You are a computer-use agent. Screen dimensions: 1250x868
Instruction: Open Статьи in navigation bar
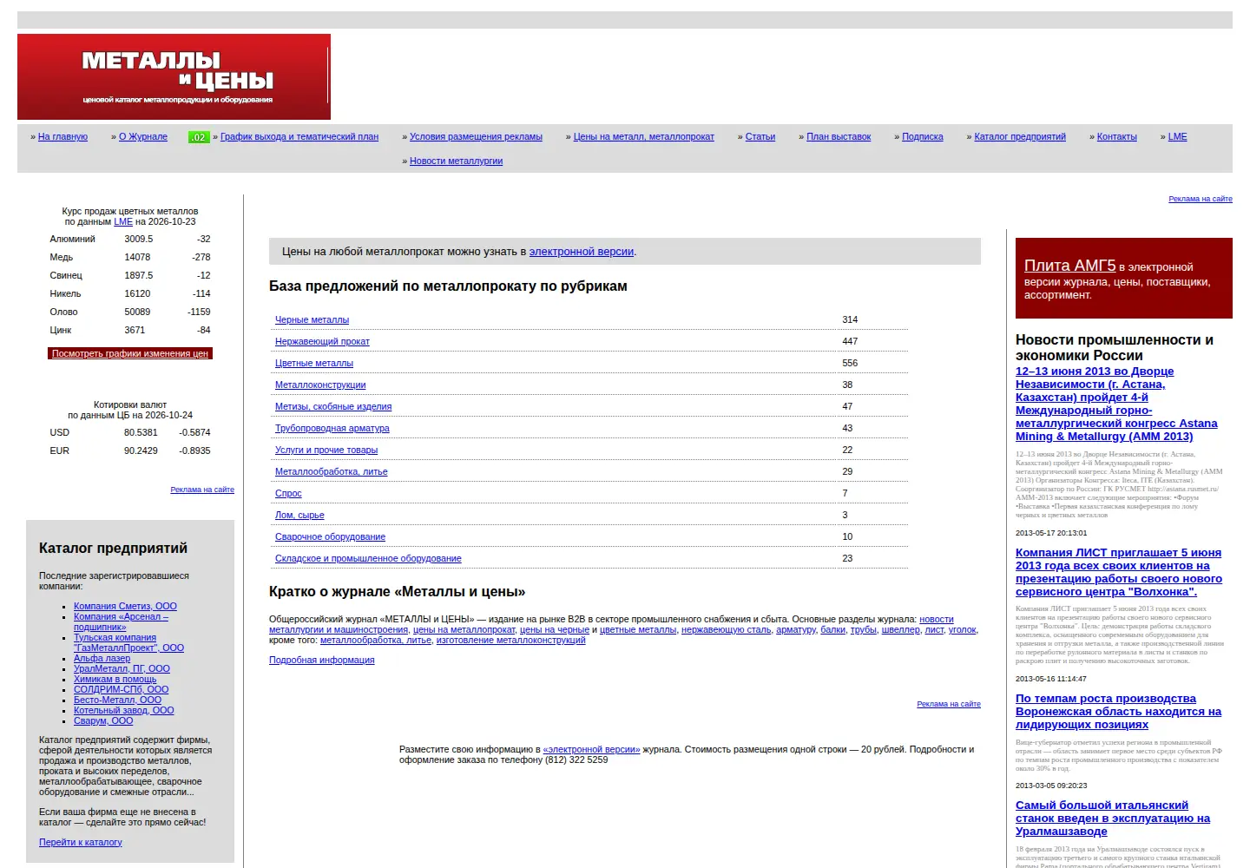pos(760,137)
